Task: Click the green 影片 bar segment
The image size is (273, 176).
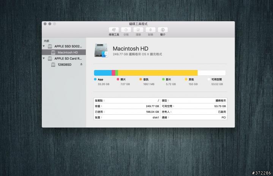Action: pos(117,73)
